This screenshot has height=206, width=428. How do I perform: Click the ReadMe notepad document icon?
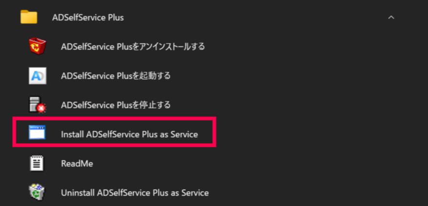pos(37,164)
